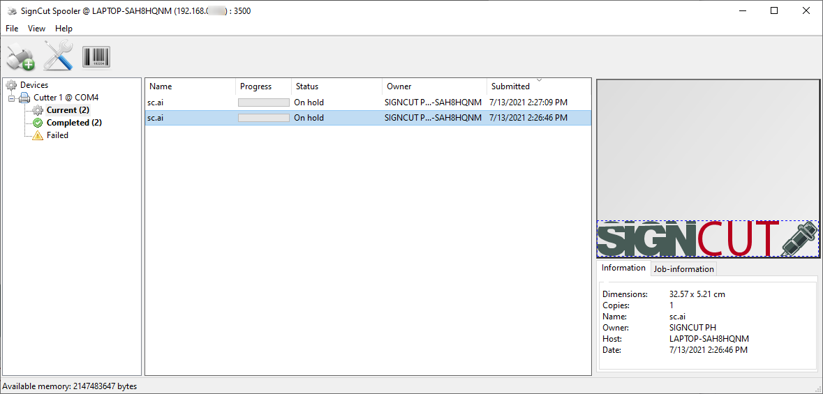This screenshot has width=823, height=394.
Task: Sort jobs by Progress column header
Action: click(x=263, y=86)
